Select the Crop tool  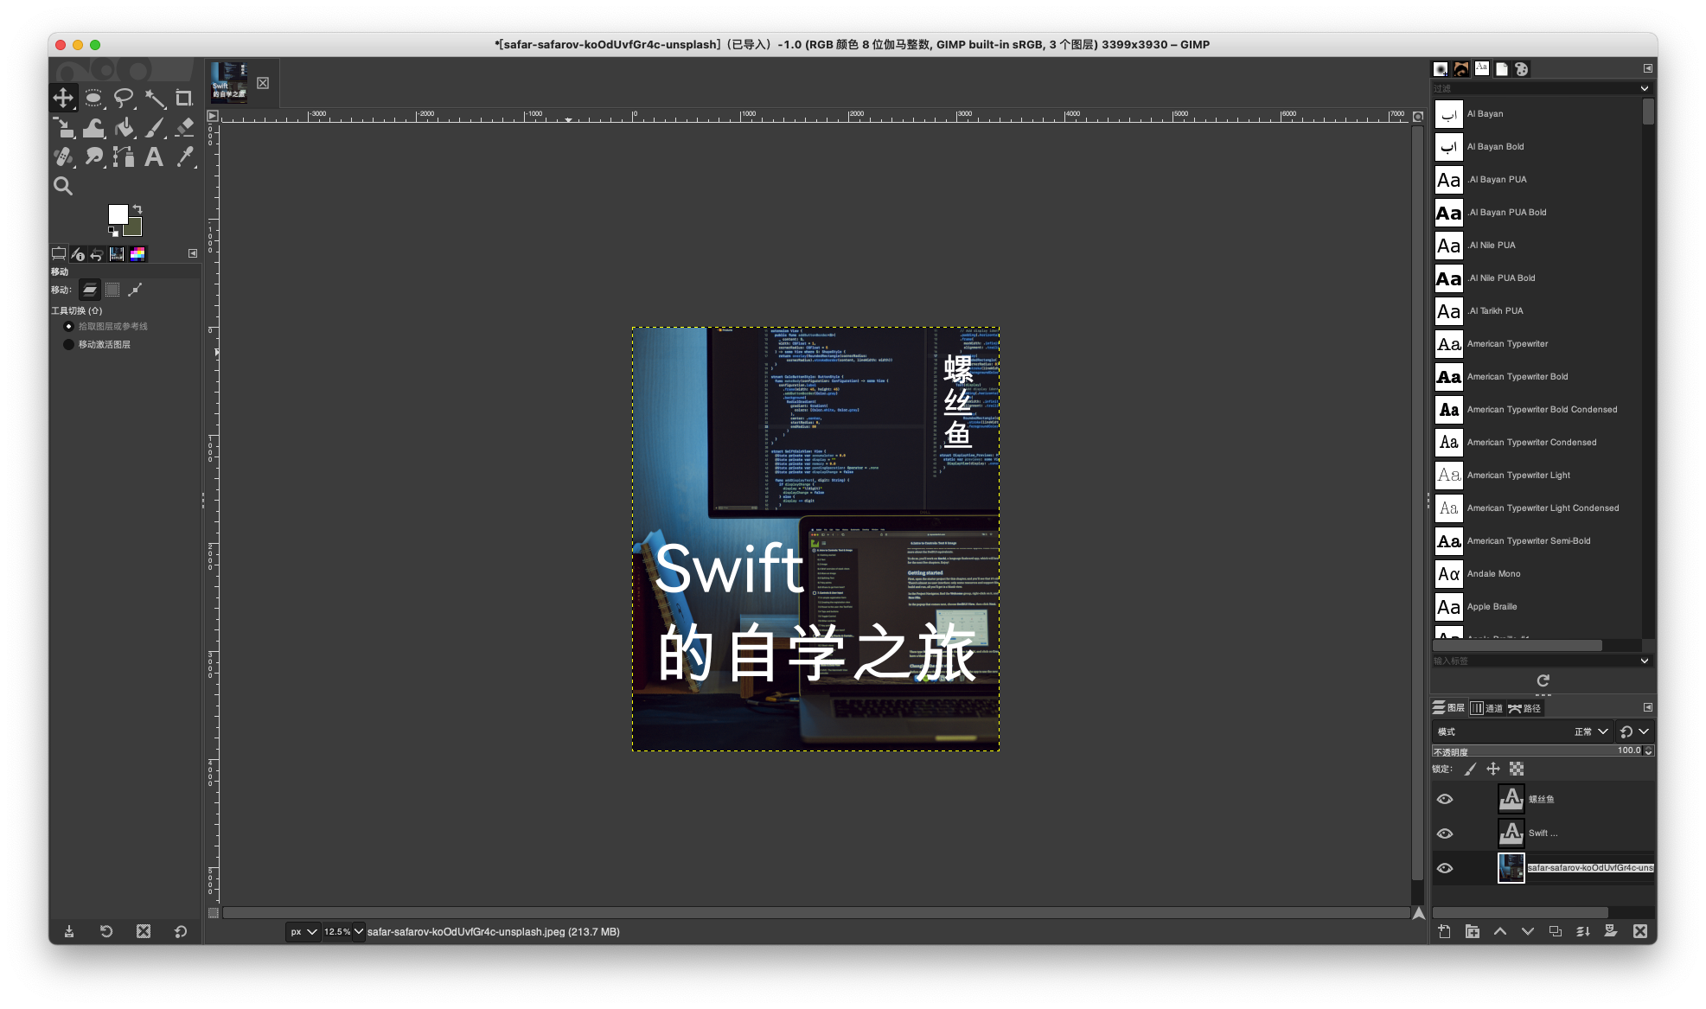[184, 98]
